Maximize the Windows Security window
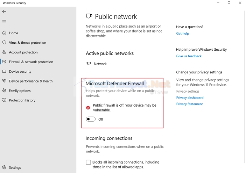The width and height of the screenshot is (245, 173). point(229,3)
